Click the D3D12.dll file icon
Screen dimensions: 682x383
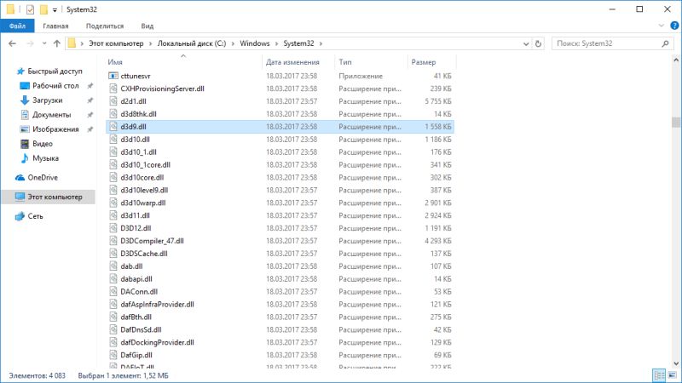coord(113,228)
